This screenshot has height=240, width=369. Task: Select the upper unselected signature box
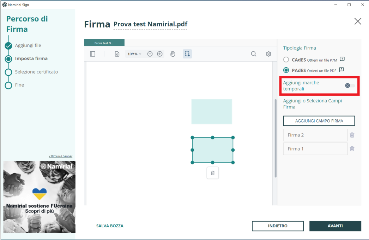(x=212, y=112)
